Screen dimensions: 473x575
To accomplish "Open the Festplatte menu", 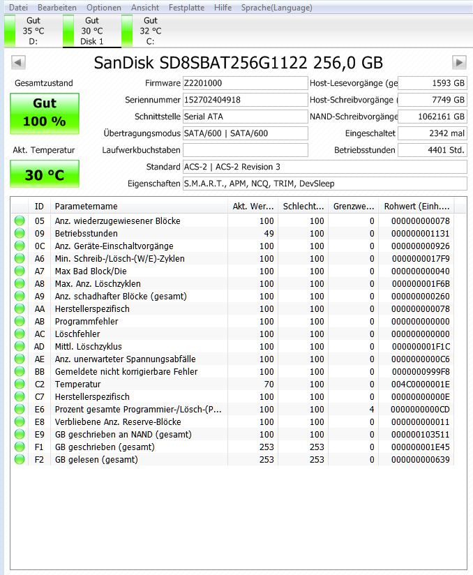I will [x=186, y=8].
